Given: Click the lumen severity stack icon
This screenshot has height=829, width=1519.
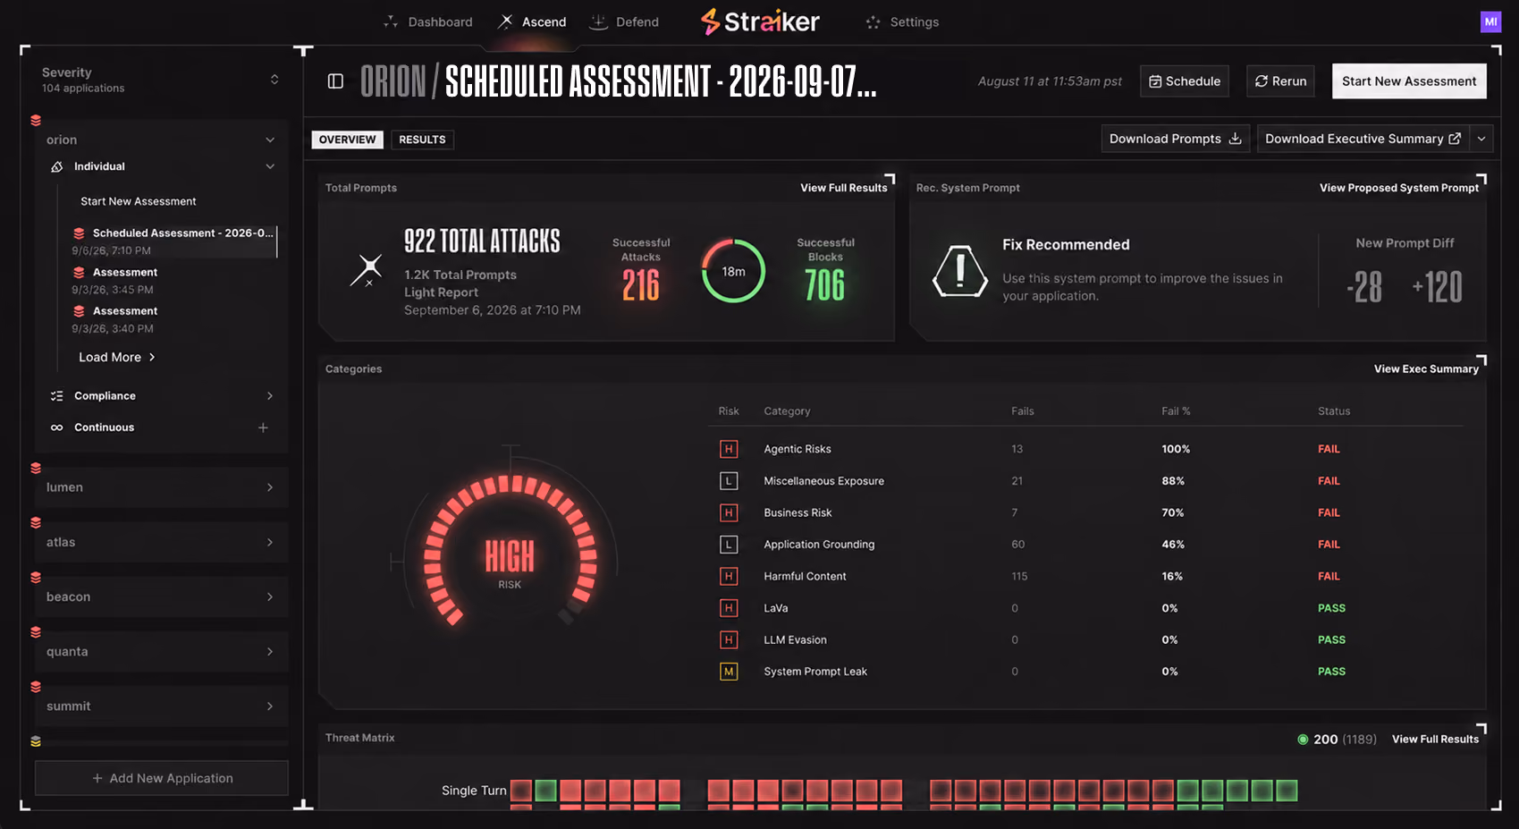Looking at the screenshot, I should [x=36, y=468].
